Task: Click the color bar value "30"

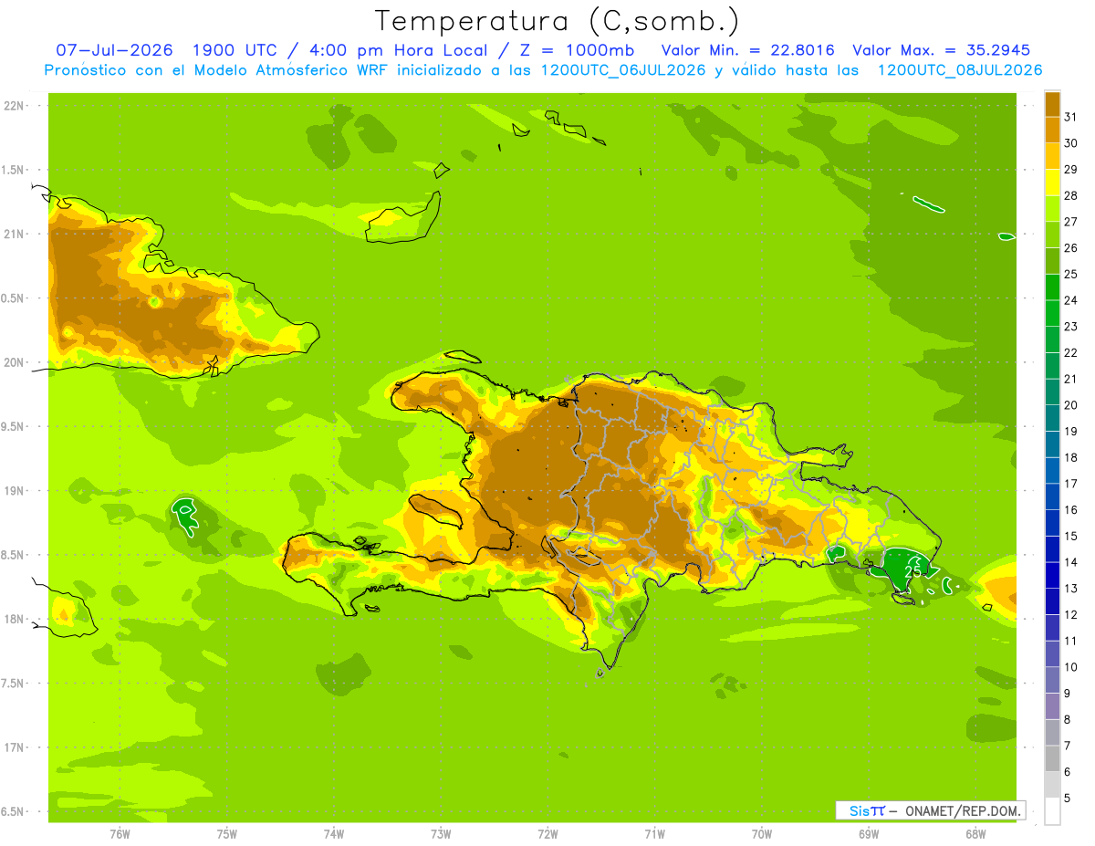Action: coord(1070,143)
